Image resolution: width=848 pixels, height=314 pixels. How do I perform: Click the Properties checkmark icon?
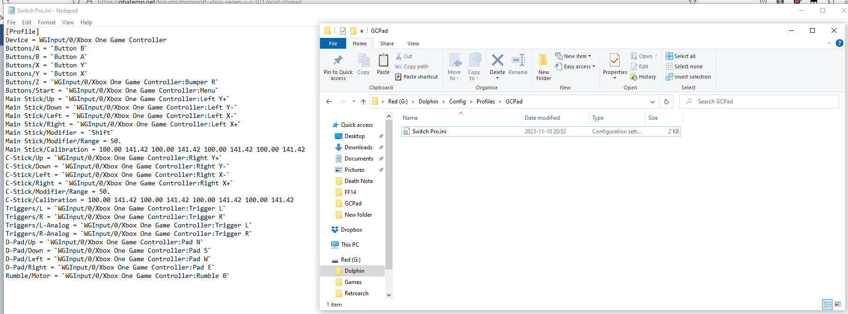(615, 60)
